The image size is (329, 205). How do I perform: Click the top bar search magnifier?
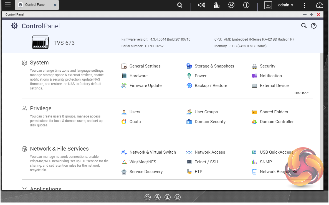click(180, 5)
